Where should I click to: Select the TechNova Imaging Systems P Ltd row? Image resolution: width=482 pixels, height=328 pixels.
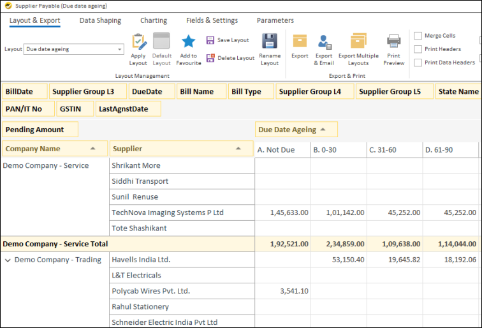click(168, 212)
